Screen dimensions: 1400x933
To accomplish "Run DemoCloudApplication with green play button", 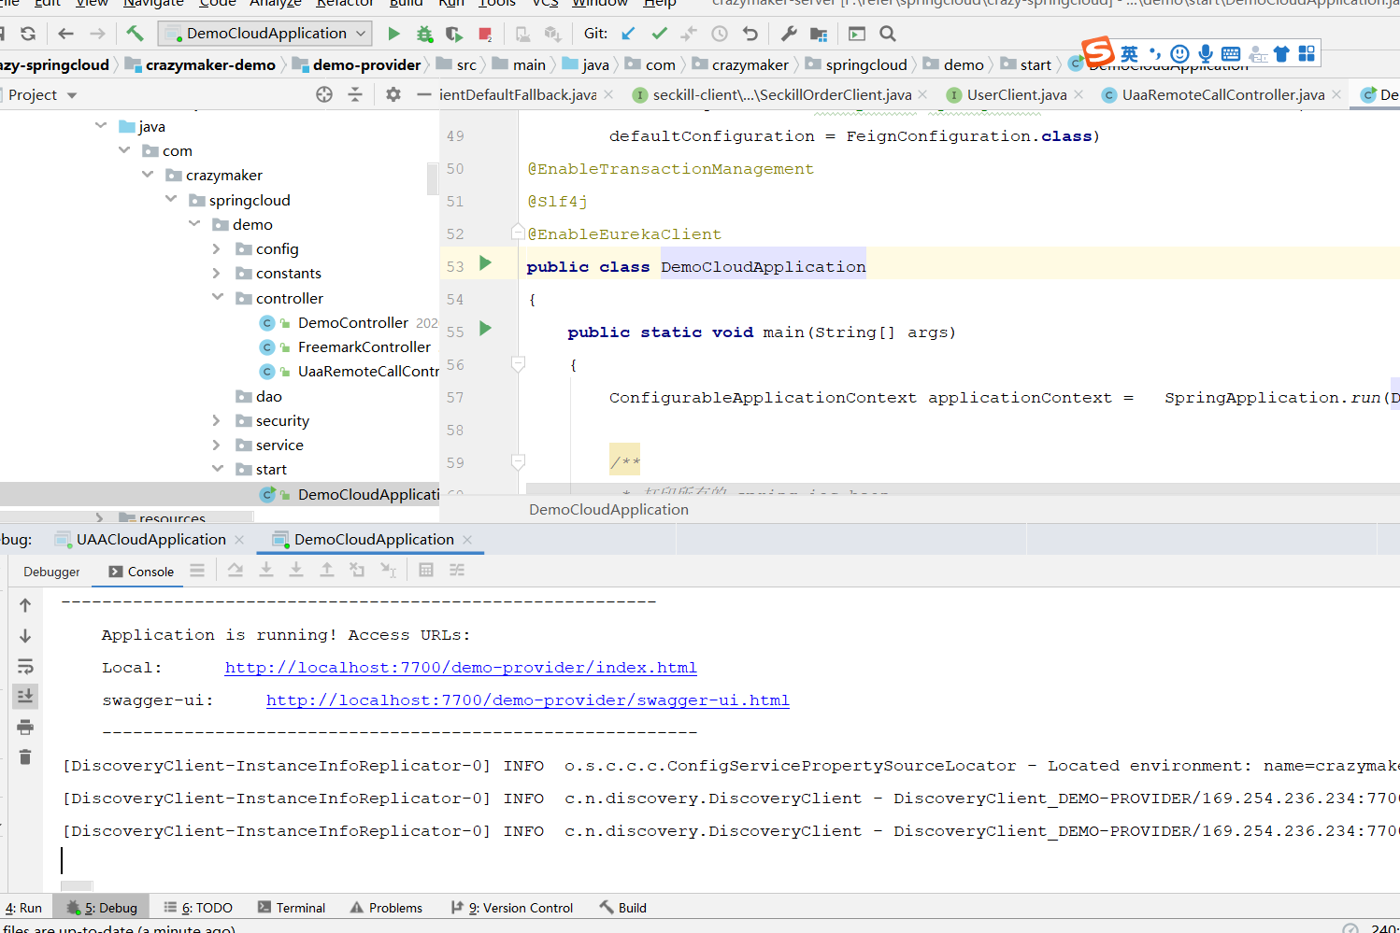I will [393, 34].
